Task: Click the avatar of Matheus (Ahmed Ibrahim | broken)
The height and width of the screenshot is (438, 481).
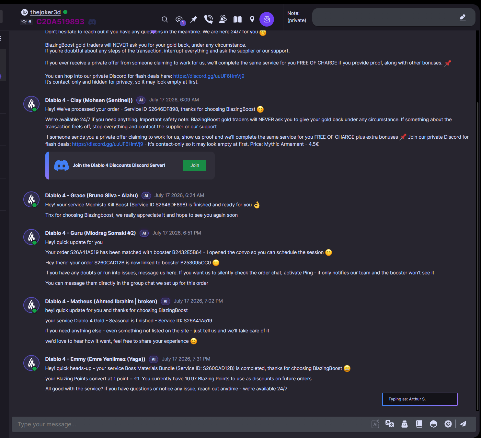Action: (x=31, y=305)
